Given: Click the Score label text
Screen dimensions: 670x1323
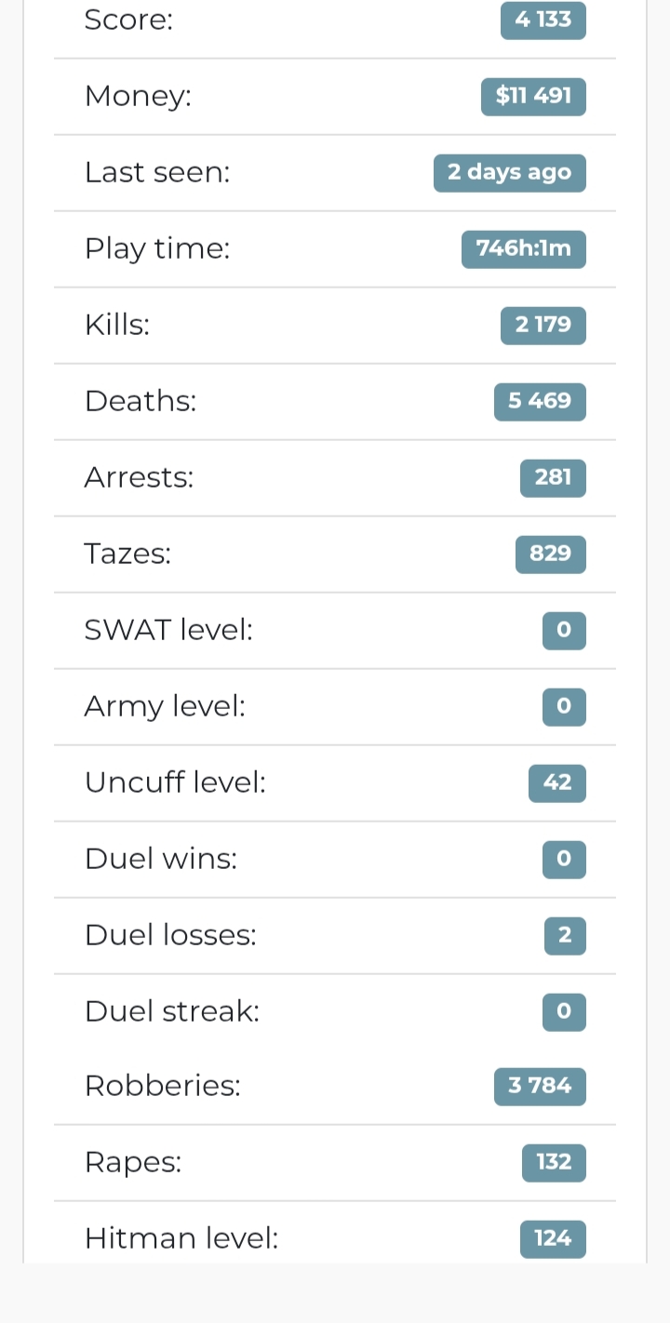Looking at the screenshot, I should click(129, 20).
